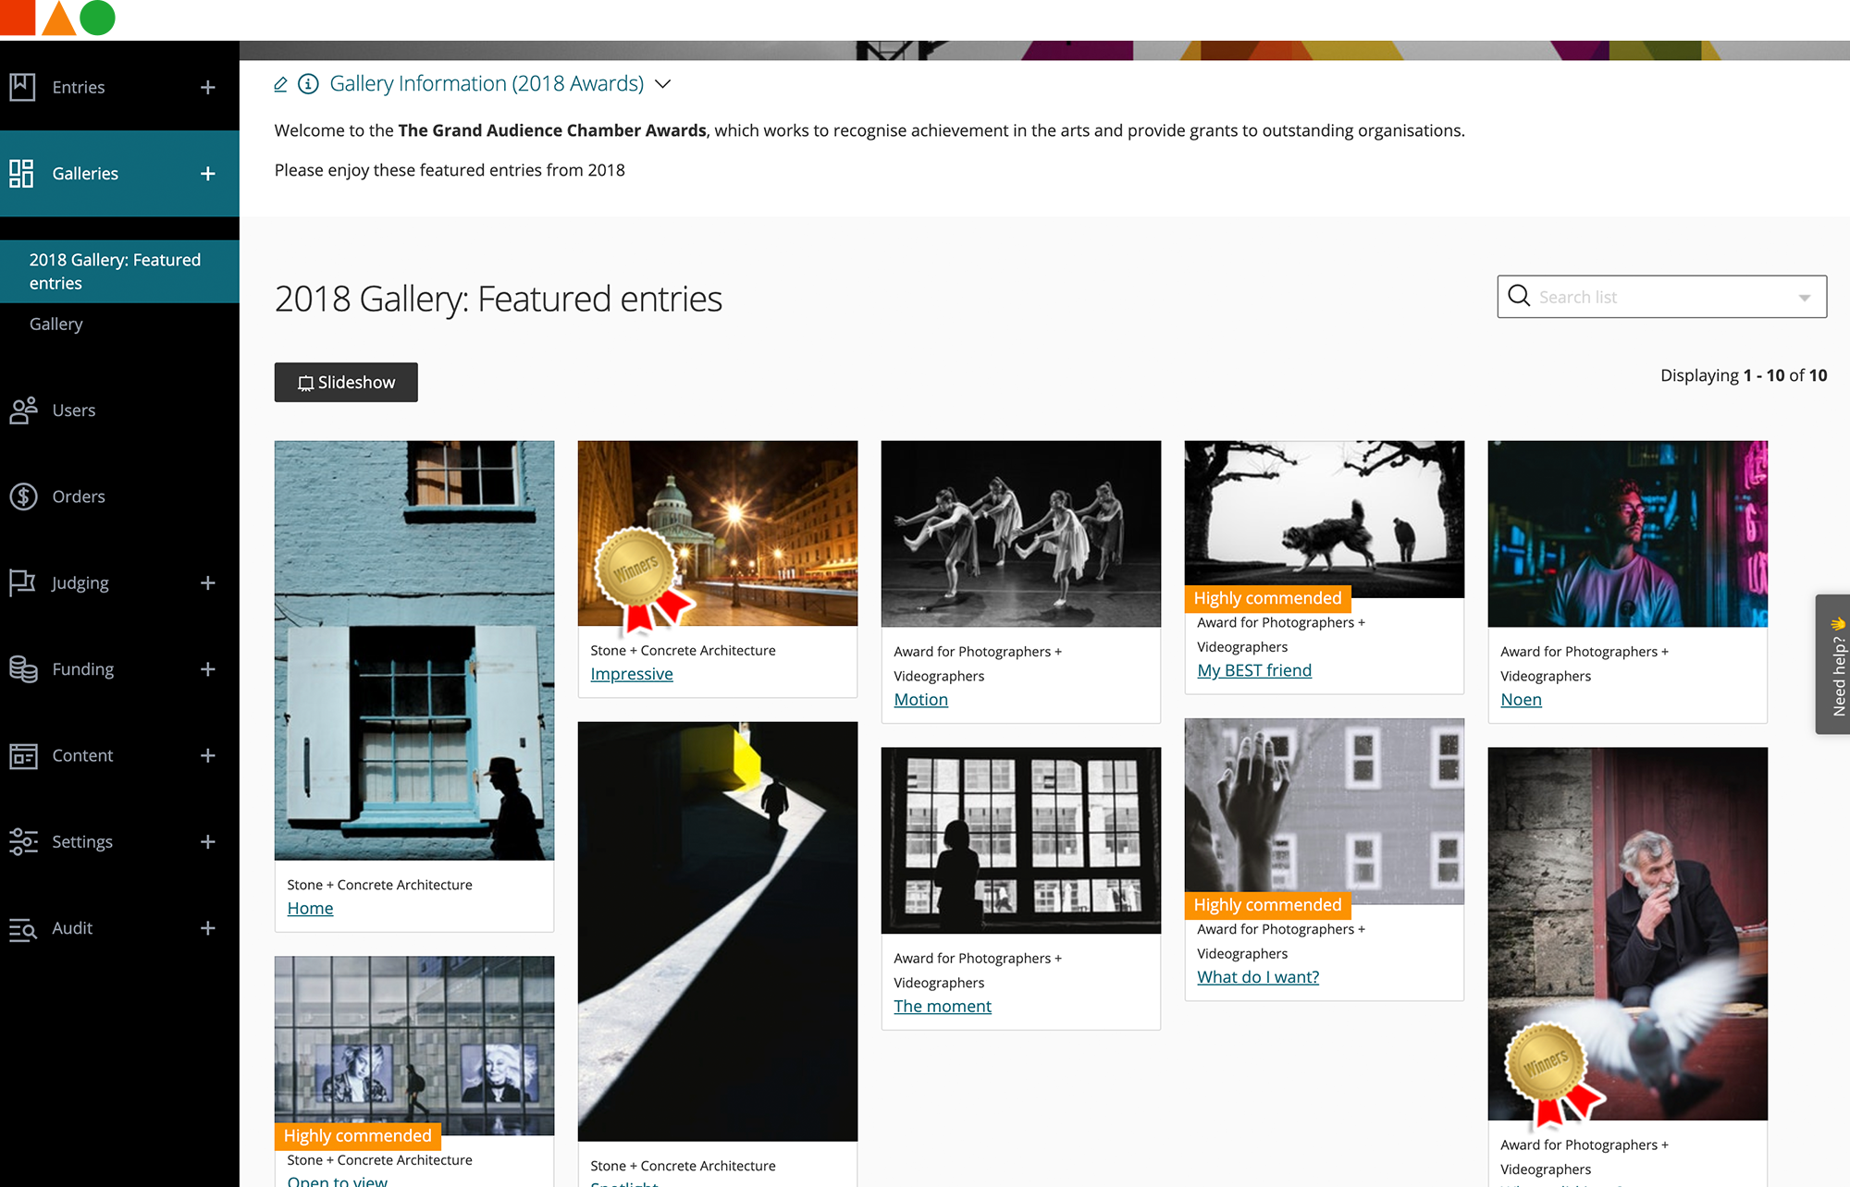
Task: Click the Content layout icon
Action: (x=23, y=755)
